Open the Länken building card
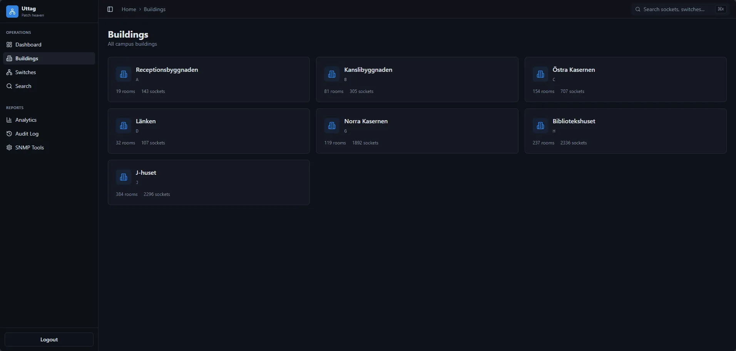 point(209,131)
